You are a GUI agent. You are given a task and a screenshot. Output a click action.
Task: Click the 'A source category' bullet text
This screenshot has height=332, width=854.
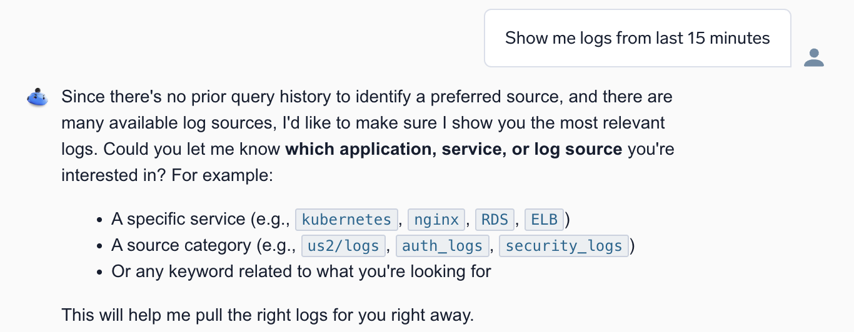coord(181,245)
